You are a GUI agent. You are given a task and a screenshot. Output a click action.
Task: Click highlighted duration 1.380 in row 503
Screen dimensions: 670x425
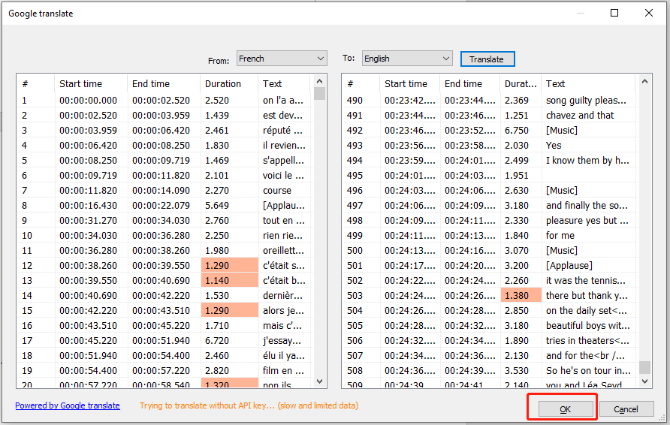pyautogui.click(x=521, y=296)
